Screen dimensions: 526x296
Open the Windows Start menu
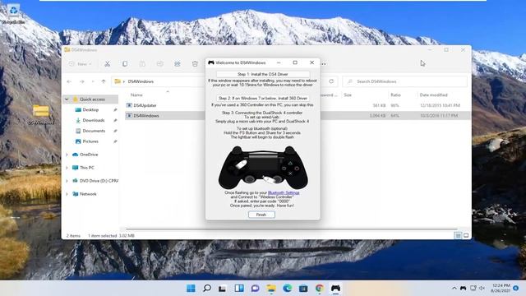pos(191,289)
